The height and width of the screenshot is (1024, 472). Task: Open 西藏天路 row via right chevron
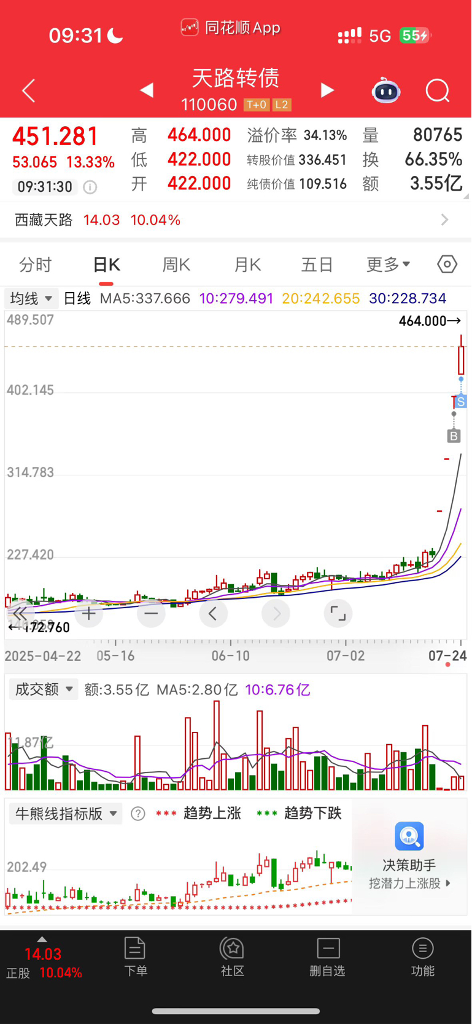[445, 220]
